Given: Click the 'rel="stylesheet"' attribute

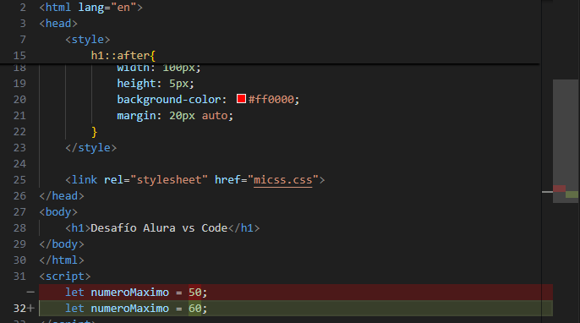Looking at the screenshot, I should pyautogui.click(x=156, y=180).
